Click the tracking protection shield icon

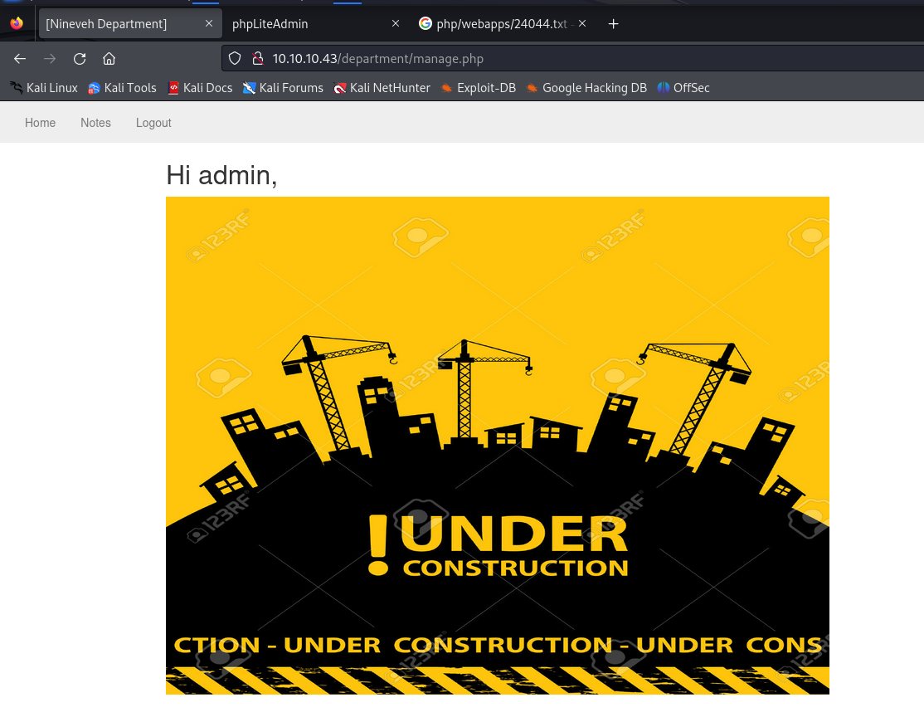pyautogui.click(x=235, y=58)
